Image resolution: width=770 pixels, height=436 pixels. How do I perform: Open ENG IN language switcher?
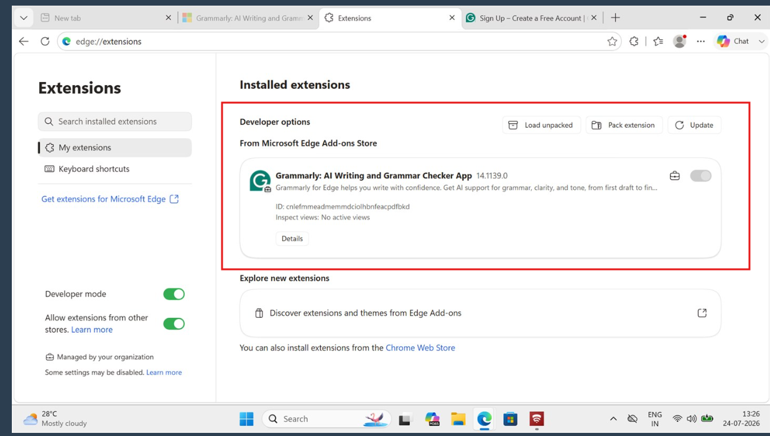tap(655, 419)
